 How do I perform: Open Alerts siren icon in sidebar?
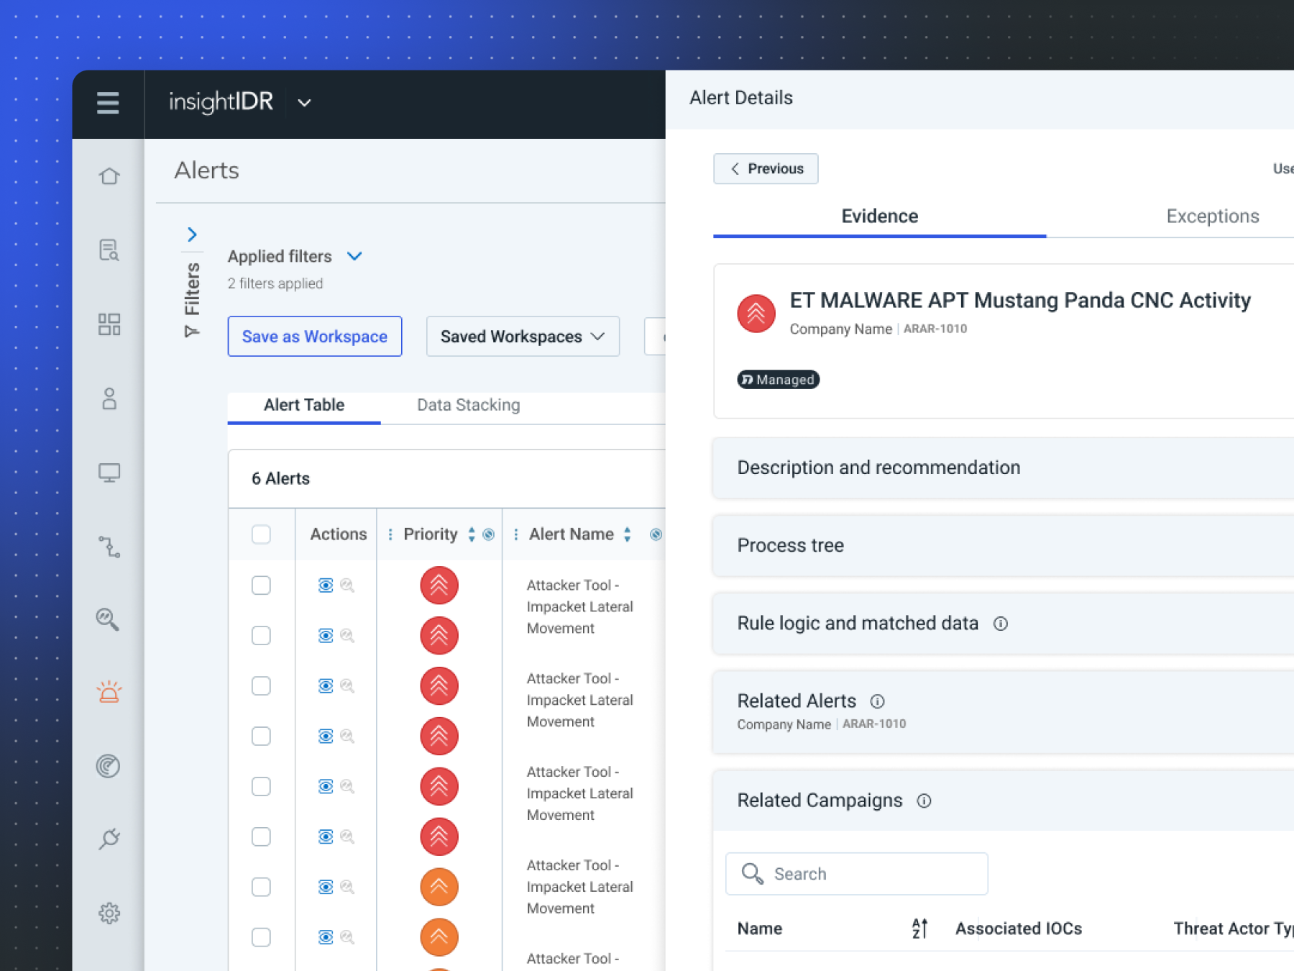[109, 691]
